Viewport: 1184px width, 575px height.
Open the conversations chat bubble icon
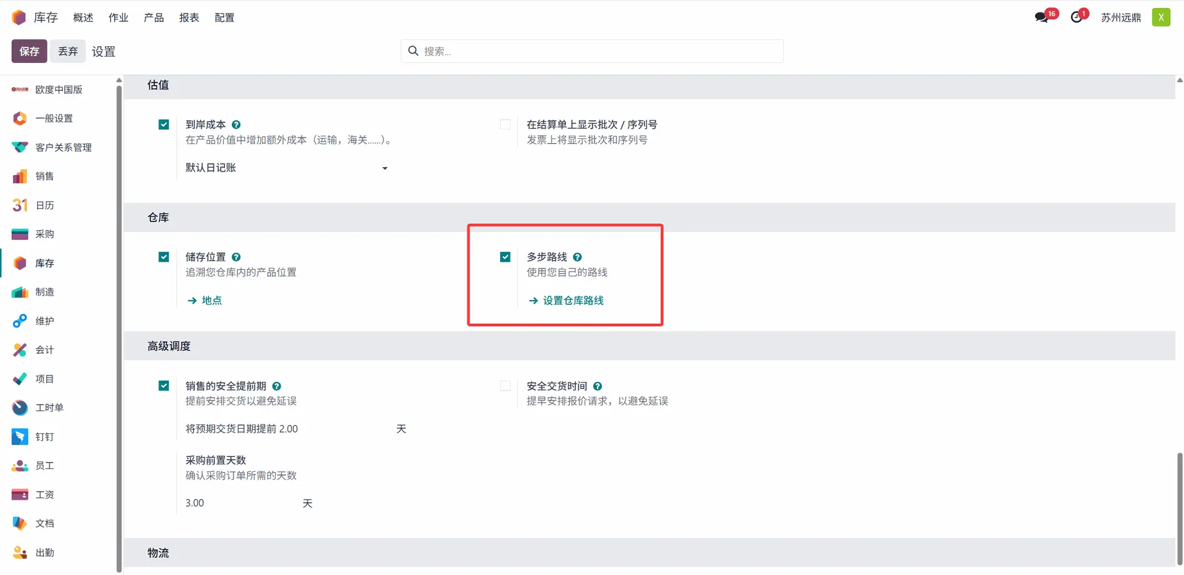point(1042,17)
